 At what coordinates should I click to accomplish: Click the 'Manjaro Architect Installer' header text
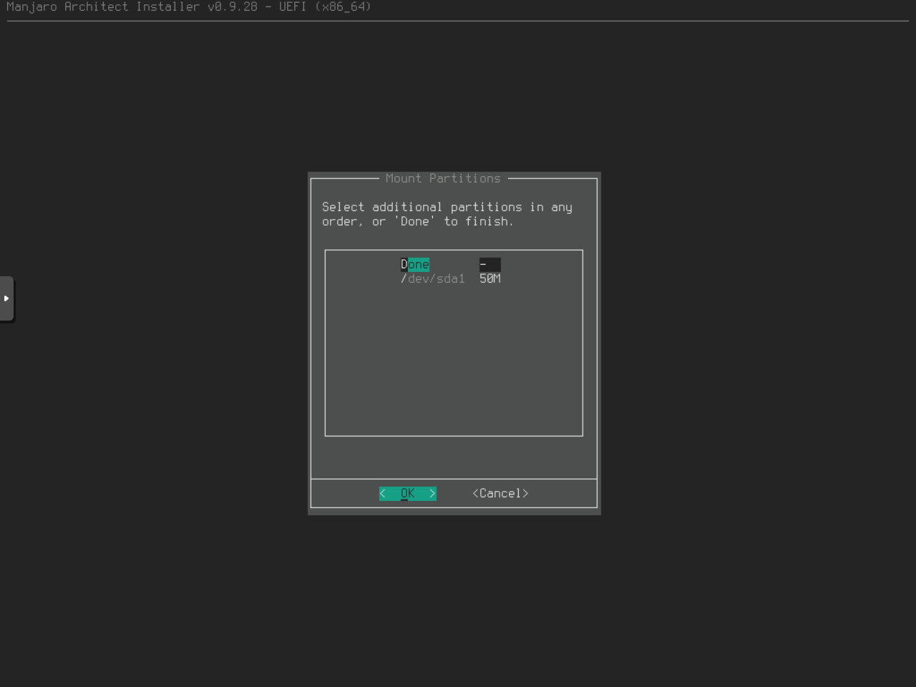(x=103, y=6)
